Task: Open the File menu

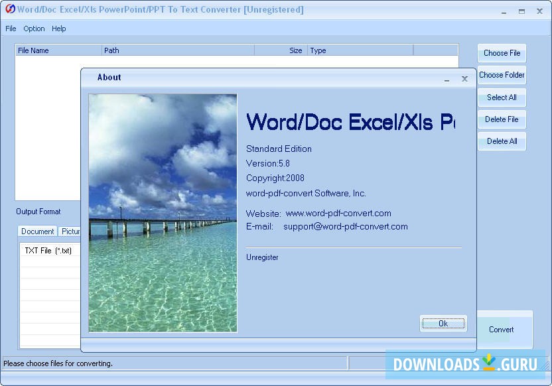Action: (11, 29)
